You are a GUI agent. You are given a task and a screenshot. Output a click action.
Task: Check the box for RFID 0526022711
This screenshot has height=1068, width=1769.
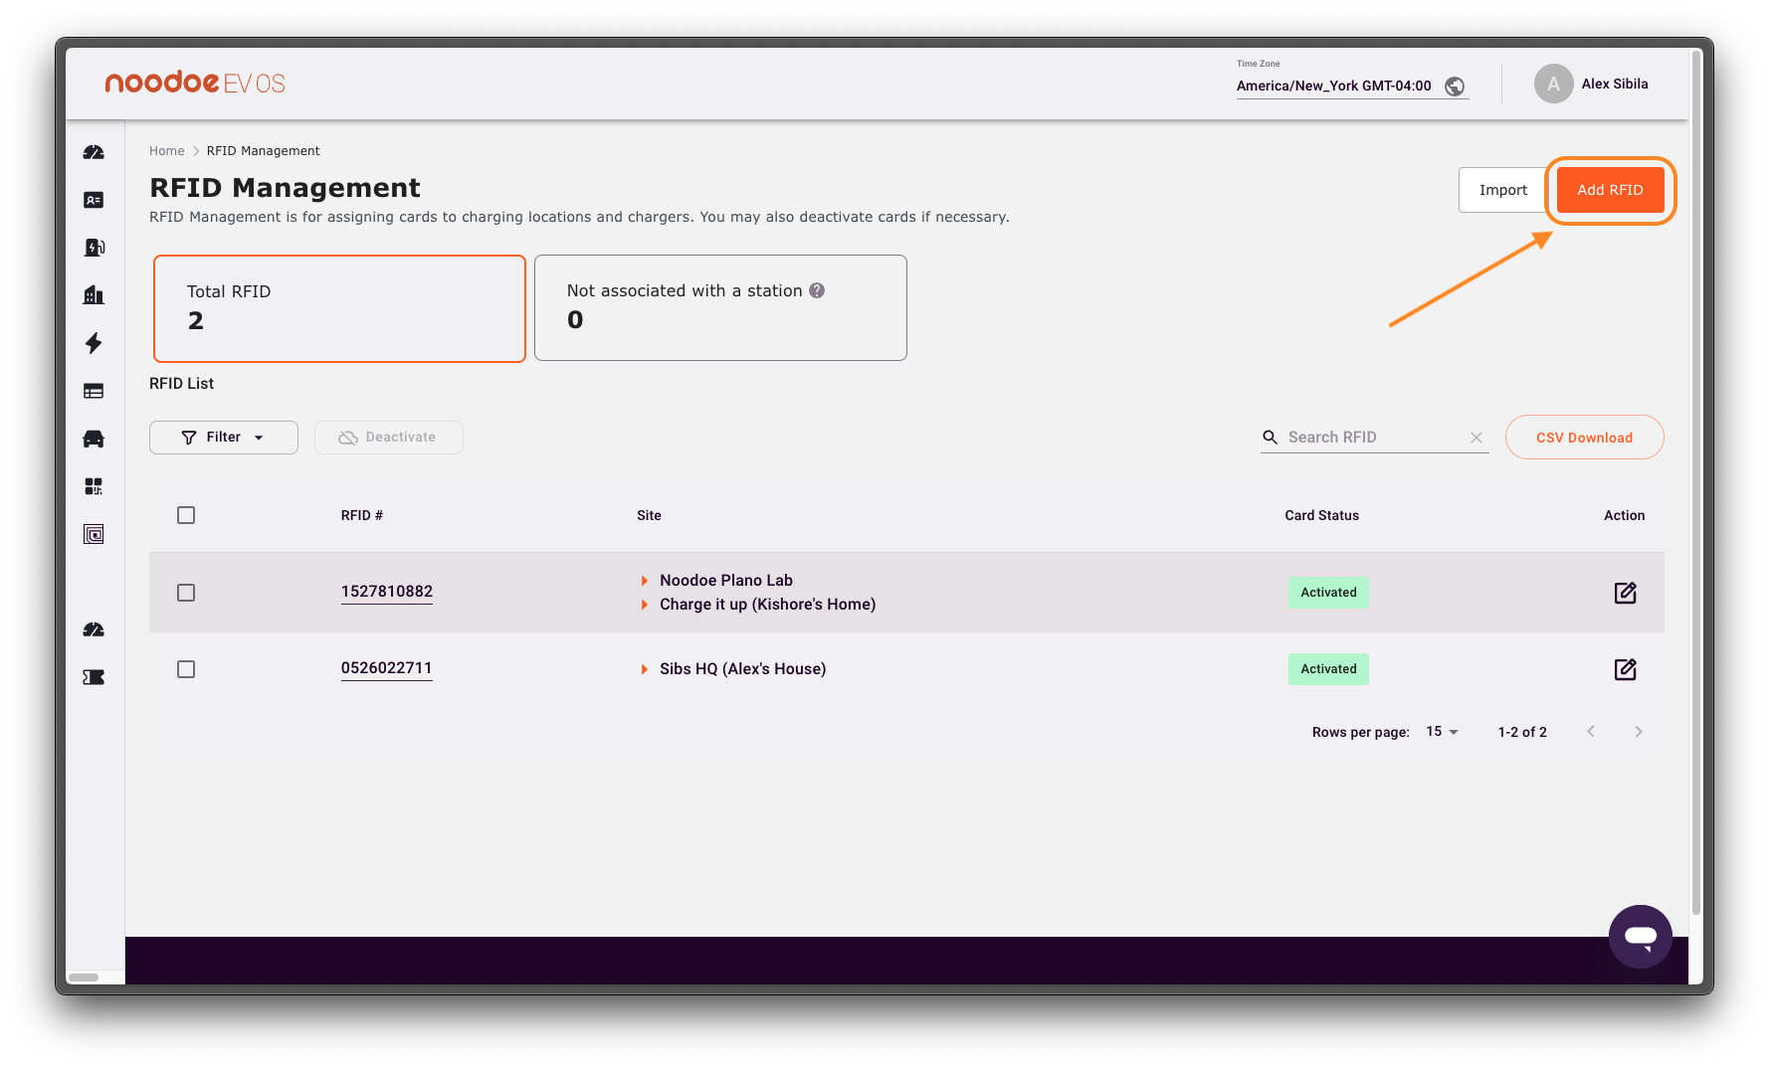[x=186, y=669]
